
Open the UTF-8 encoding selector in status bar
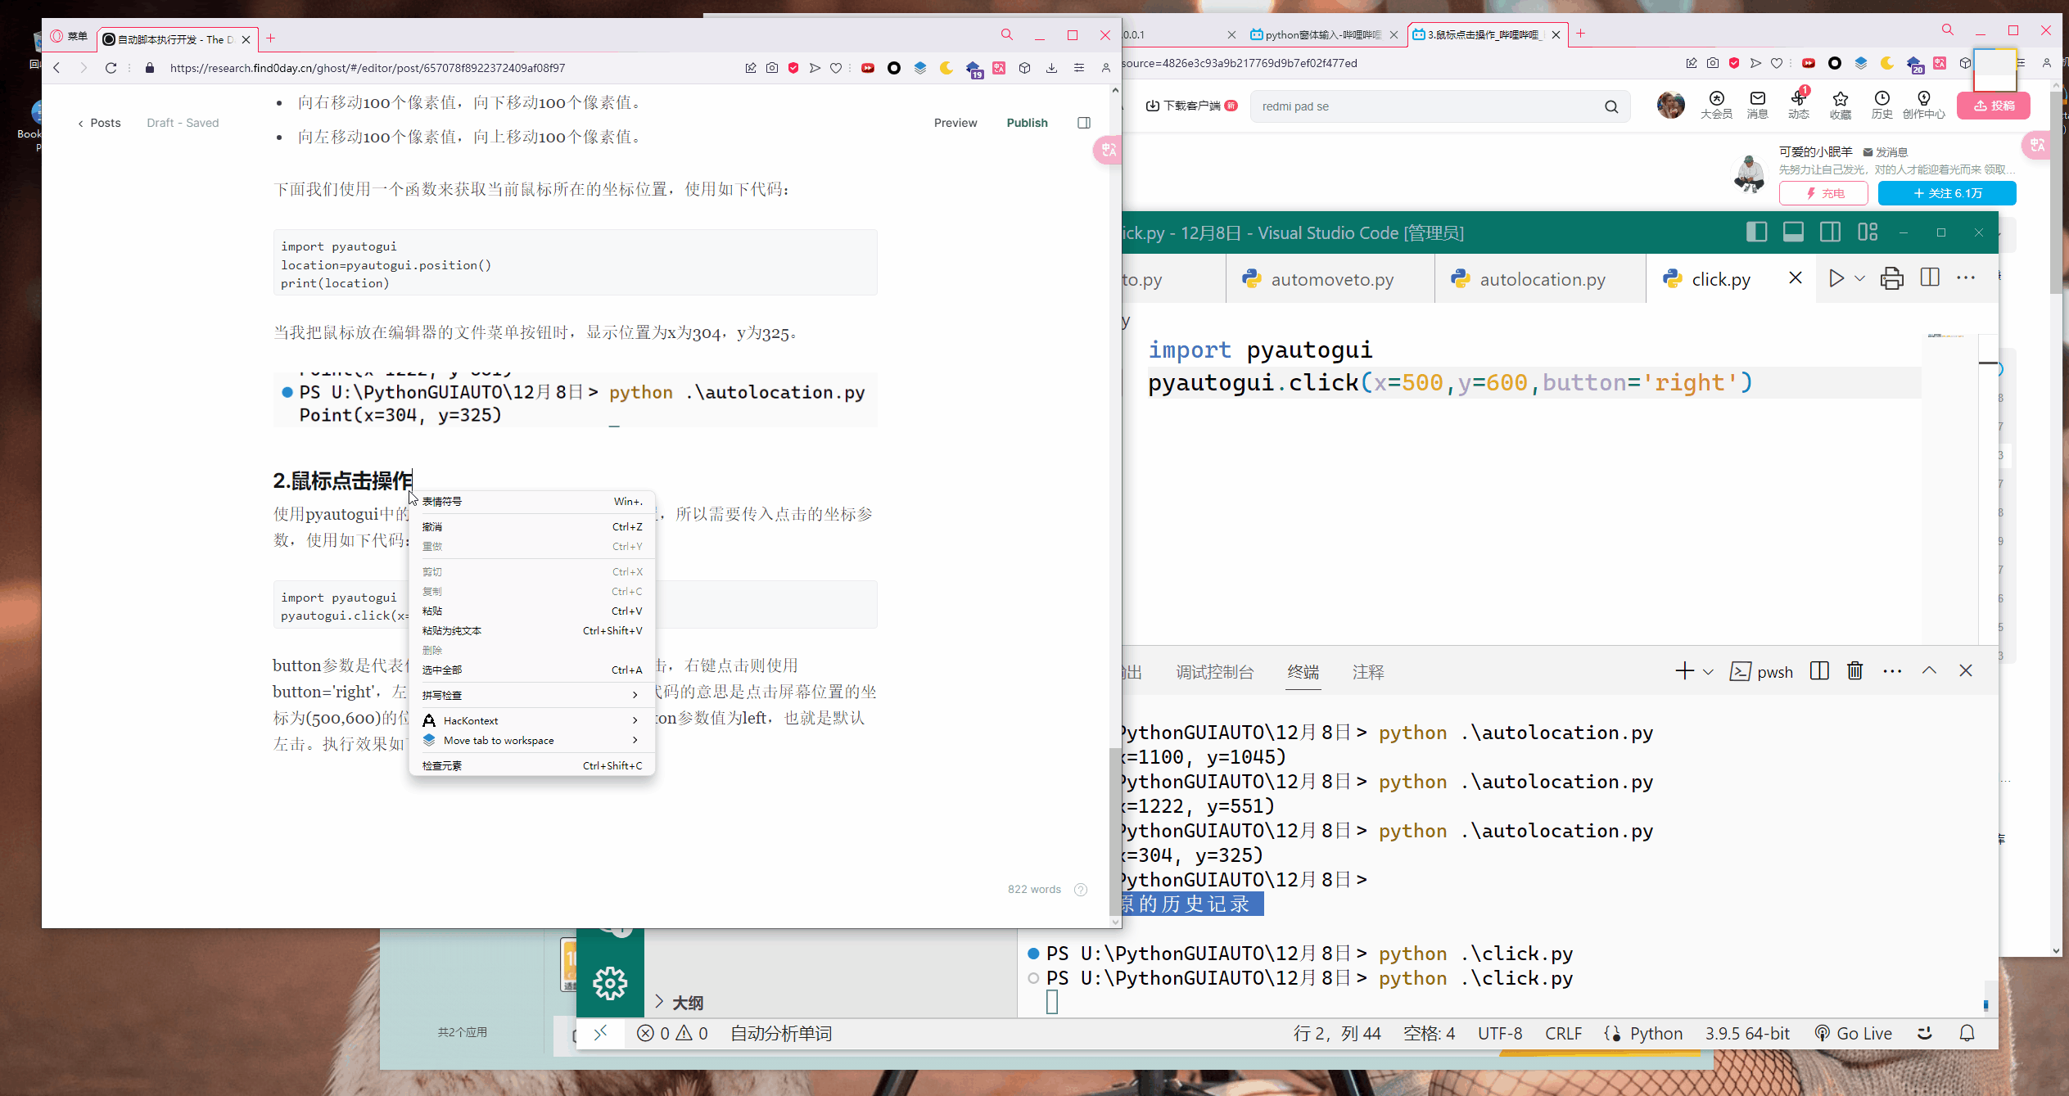[1500, 1033]
